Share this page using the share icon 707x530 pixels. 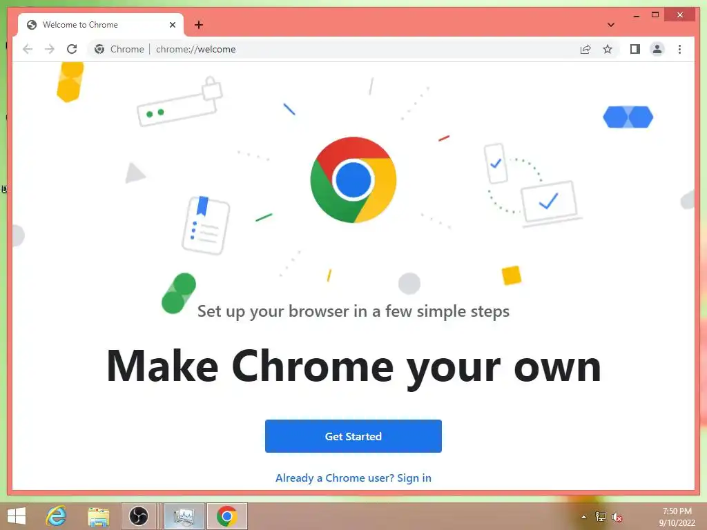(x=585, y=49)
